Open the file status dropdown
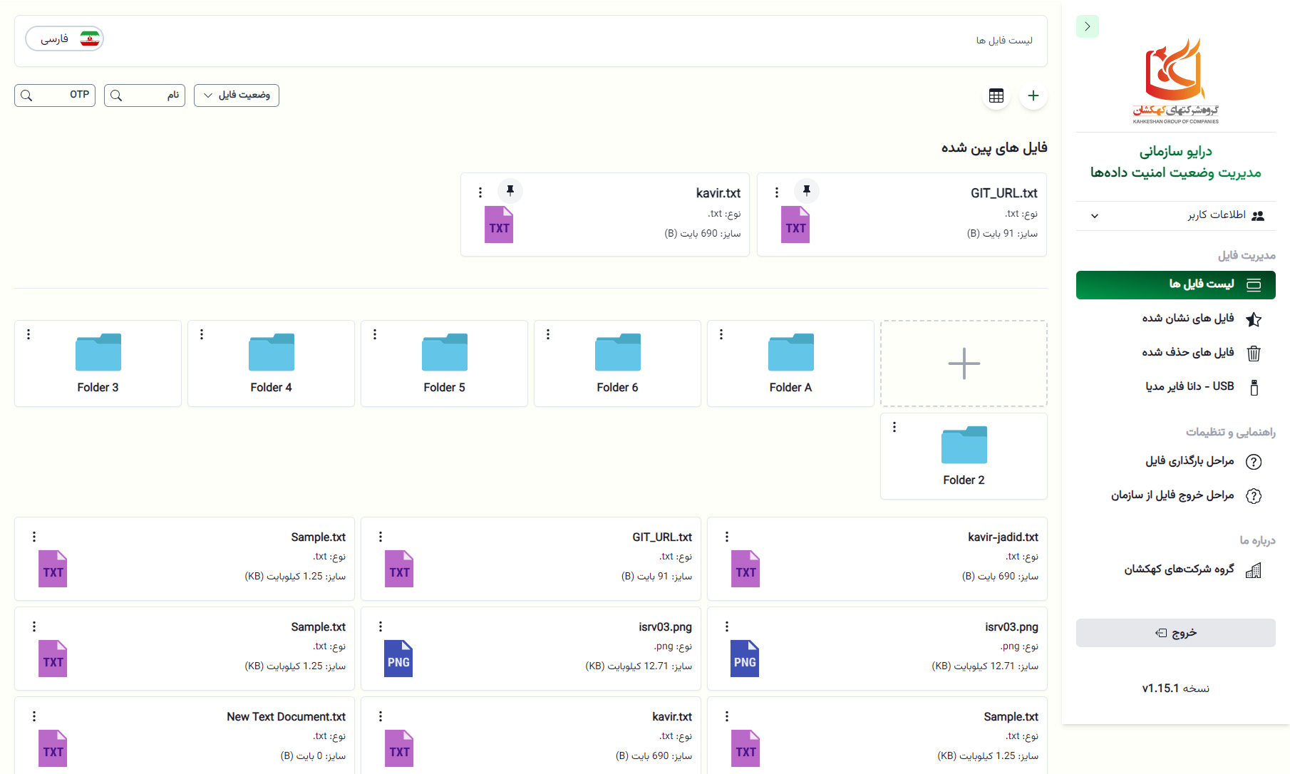This screenshot has height=774, width=1290. point(237,96)
